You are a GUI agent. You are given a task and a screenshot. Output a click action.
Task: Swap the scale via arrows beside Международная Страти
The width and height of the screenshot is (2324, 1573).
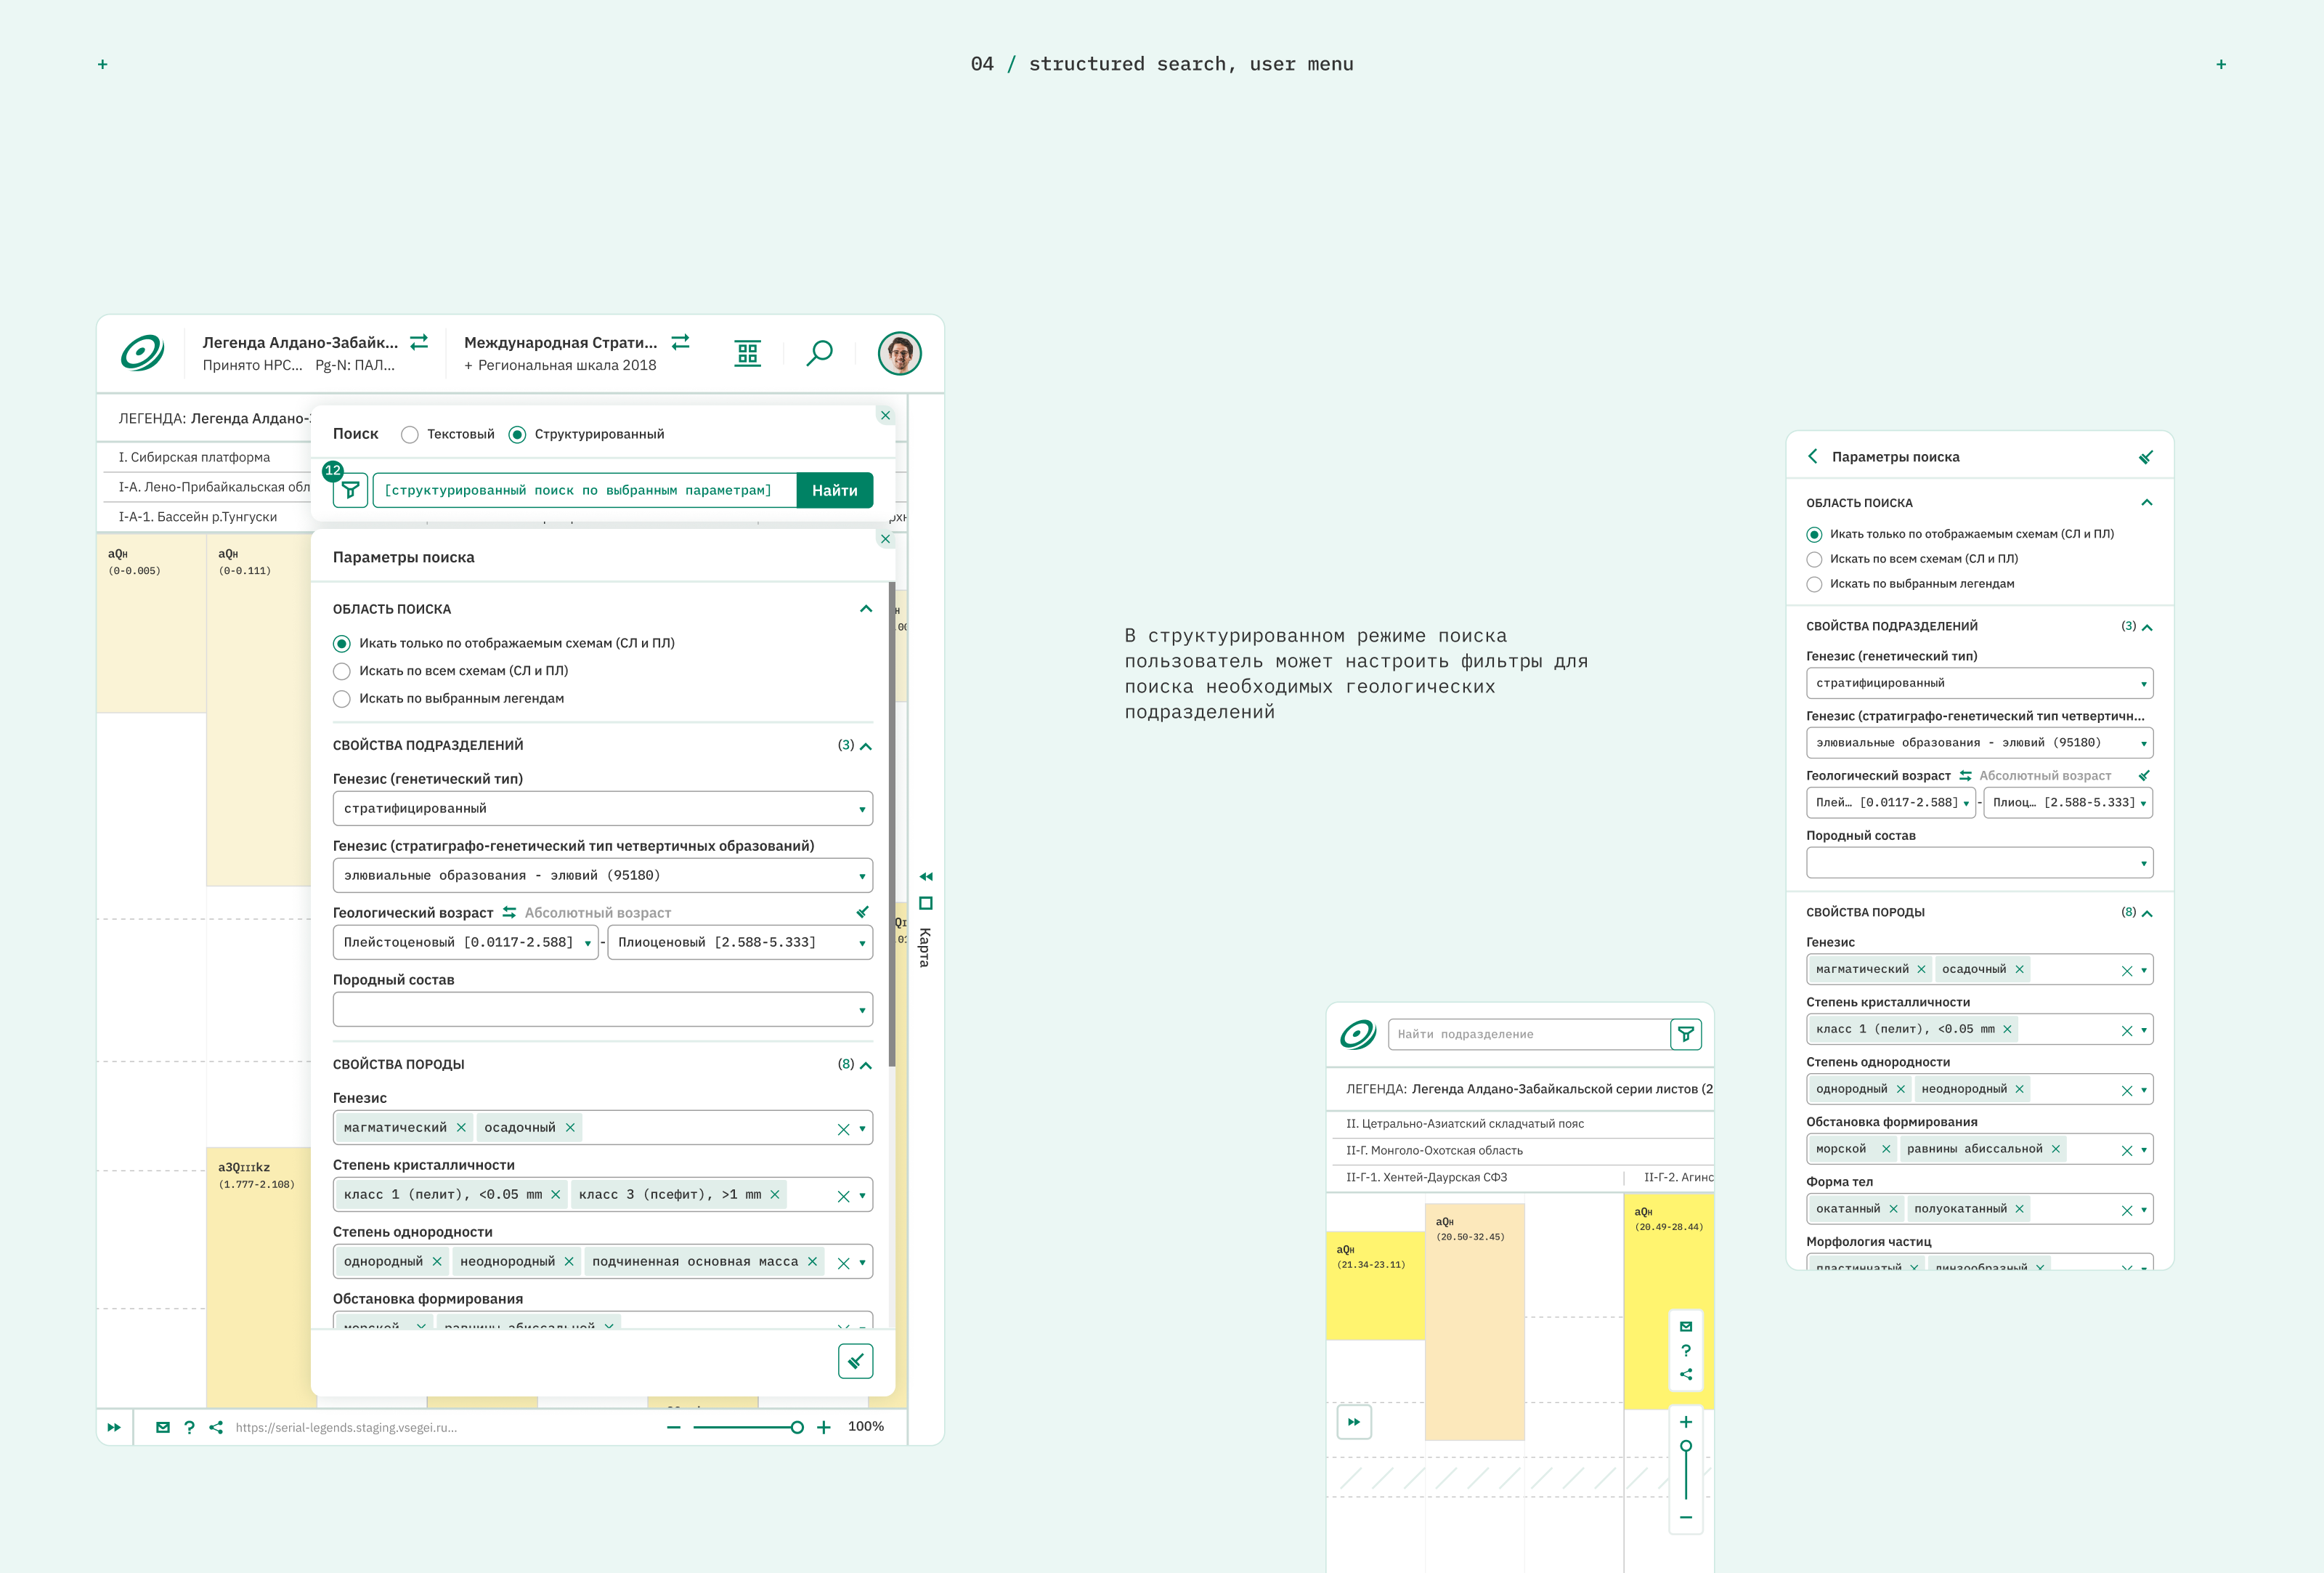(681, 342)
